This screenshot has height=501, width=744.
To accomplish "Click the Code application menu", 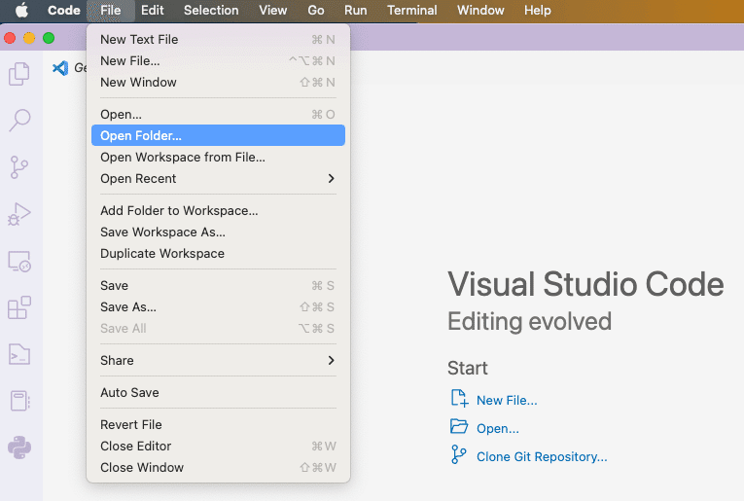I will tap(64, 11).
